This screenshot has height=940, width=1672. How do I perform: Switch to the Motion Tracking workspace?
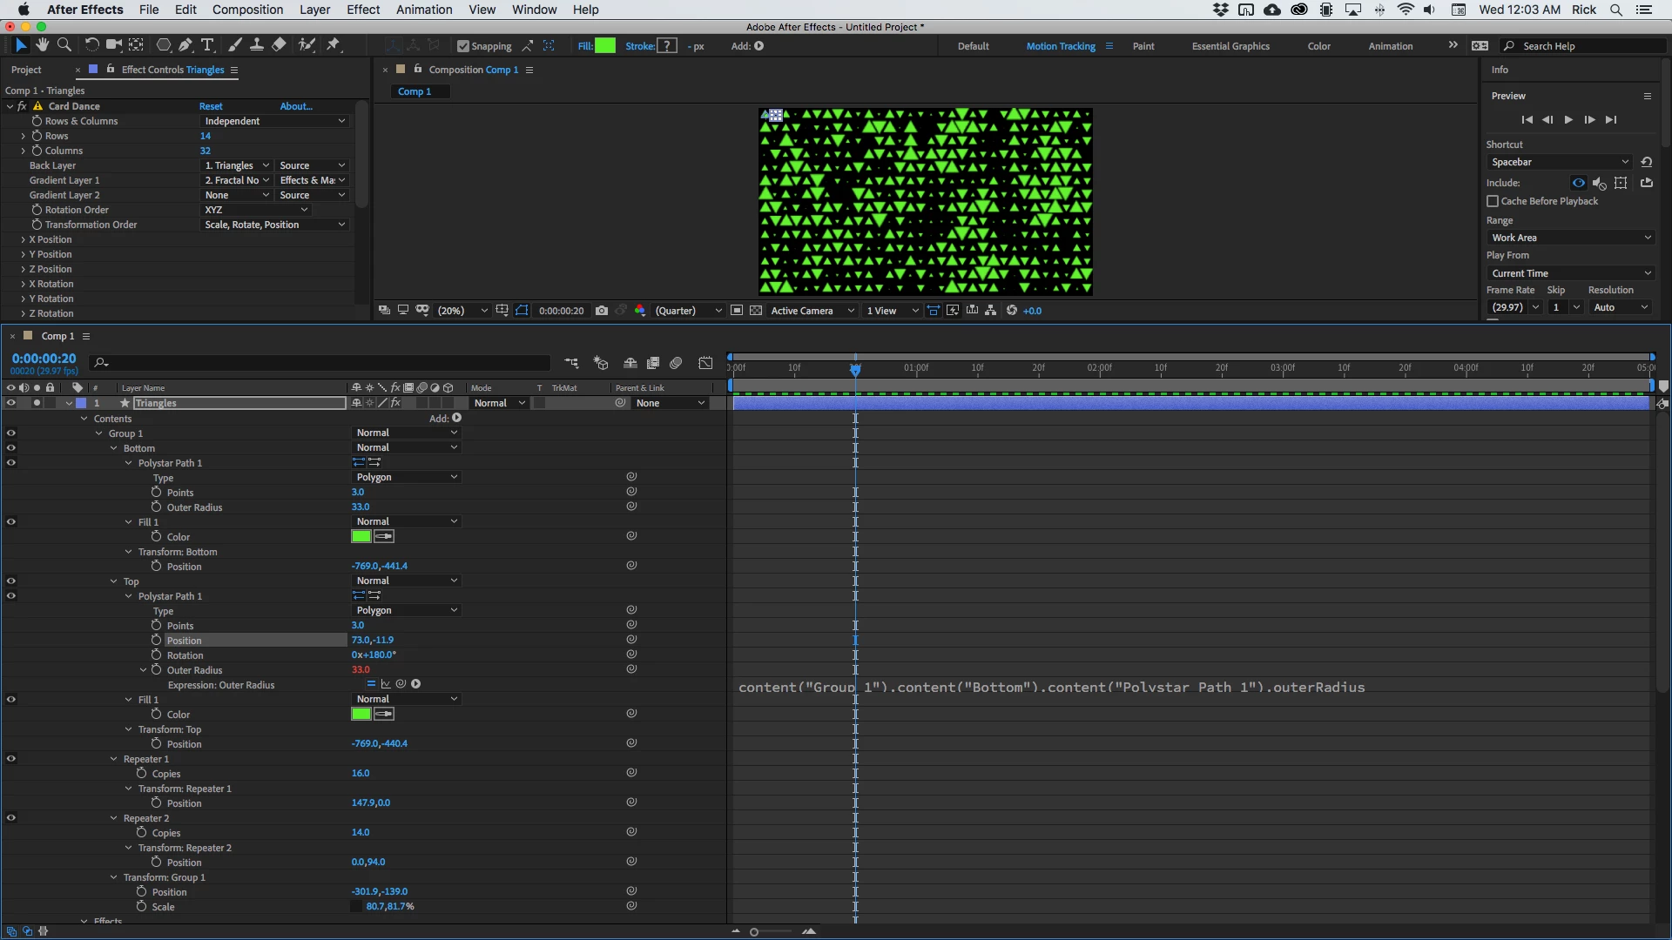(x=1060, y=46)
